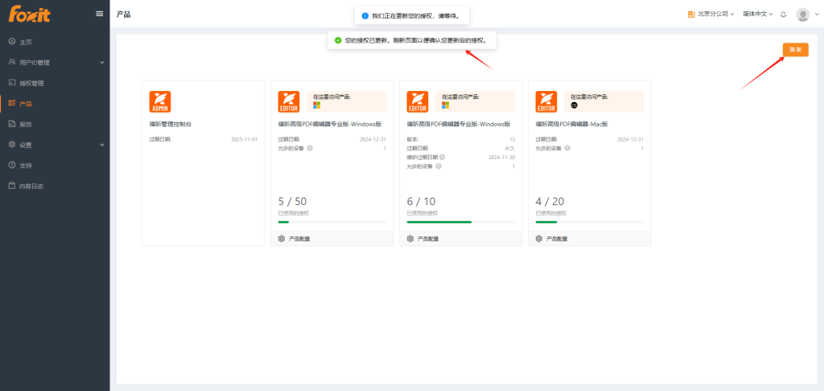Screen dimensions: 824x391
Task: Expand the 用户ID管理 submenu chevron
Action: (102, 63)
